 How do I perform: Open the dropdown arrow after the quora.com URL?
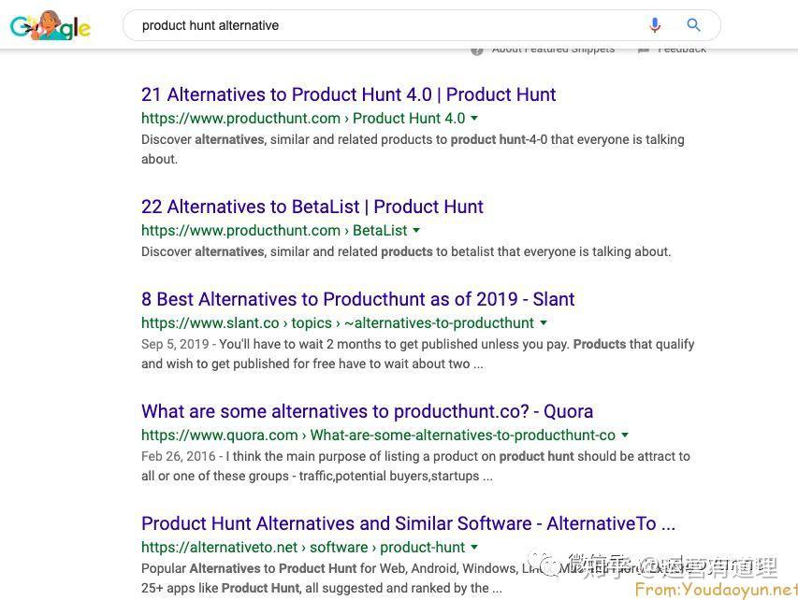tap(625, 436)
